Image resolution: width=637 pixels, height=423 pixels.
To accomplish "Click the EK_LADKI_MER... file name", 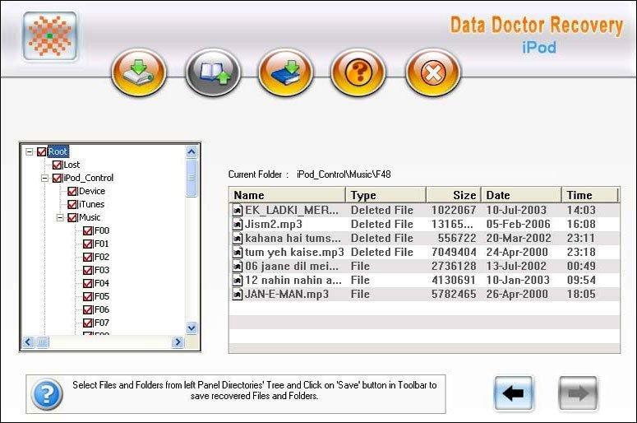I will 292,211.
